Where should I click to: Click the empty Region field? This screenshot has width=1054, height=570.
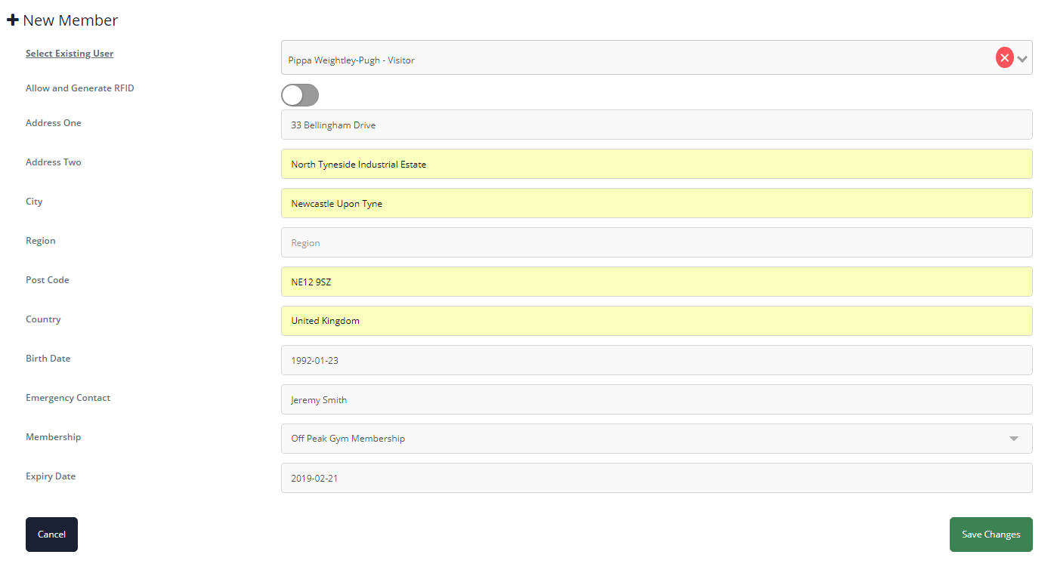[657, 242]
